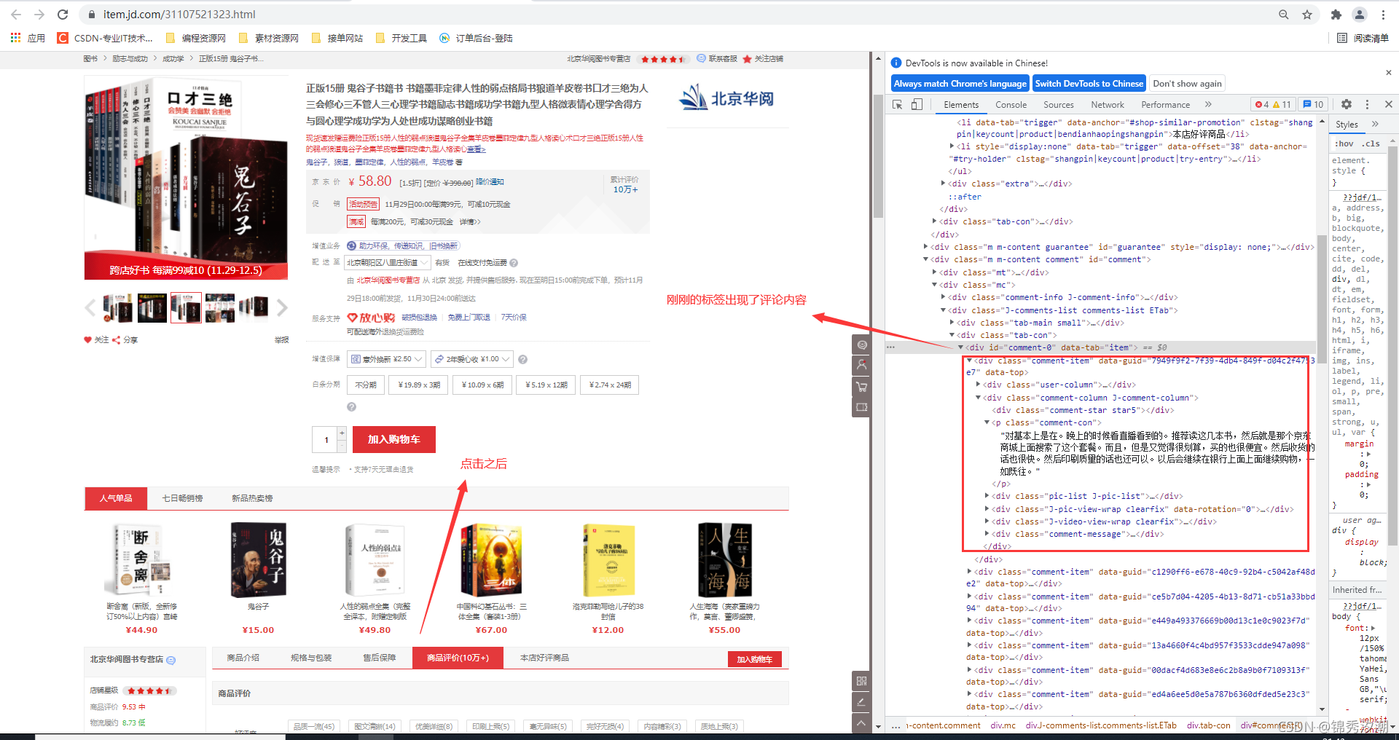Viewport: 1399px width, 740px height.
Task: Open the help question mark below installment options
Action: click(x=351, y=407)
